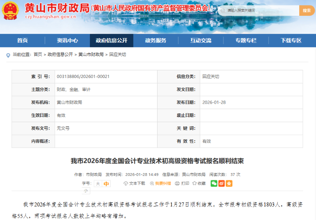
Task: Set font size to 小
Action: point(86,191)
